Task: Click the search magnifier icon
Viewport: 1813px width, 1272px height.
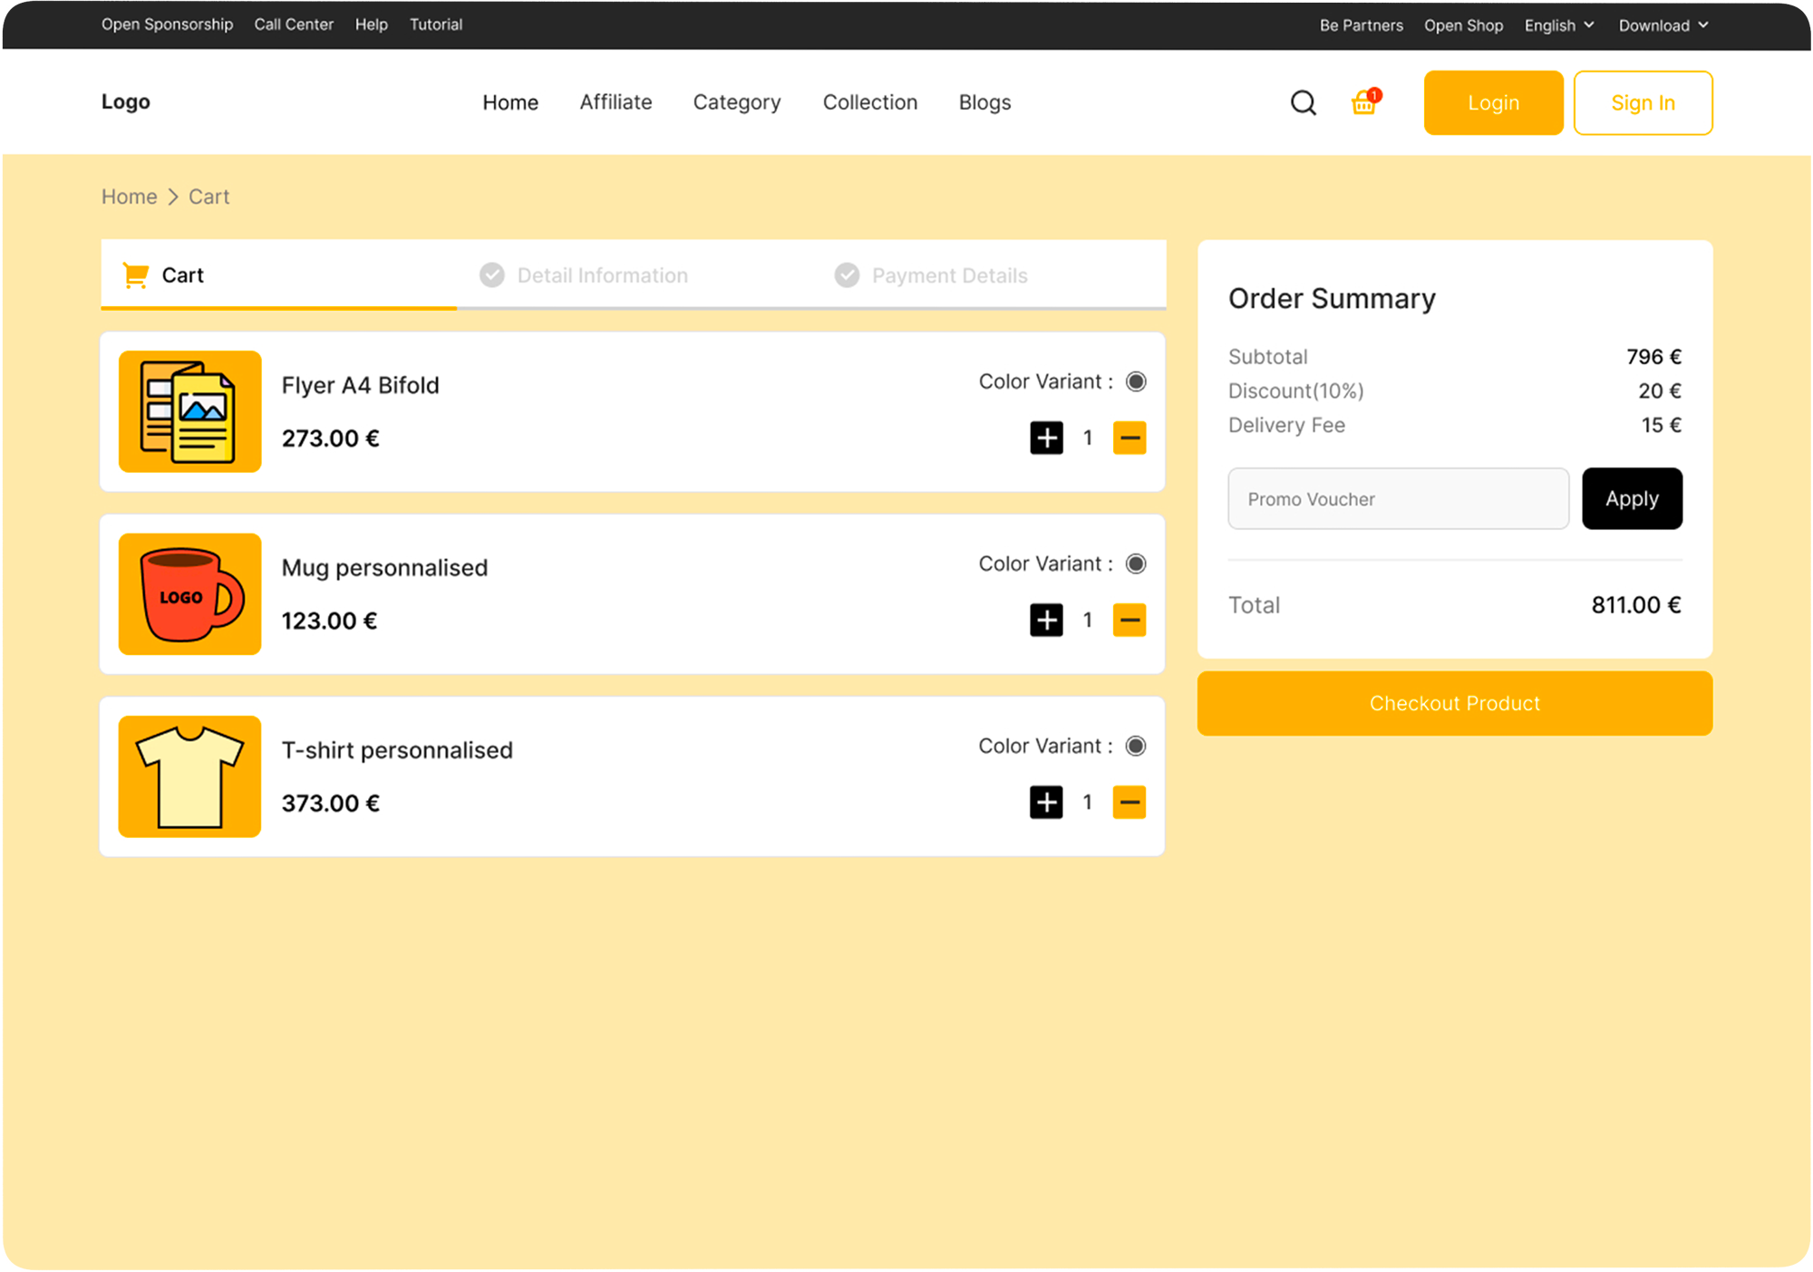Action: click(x=1303, y=102)
